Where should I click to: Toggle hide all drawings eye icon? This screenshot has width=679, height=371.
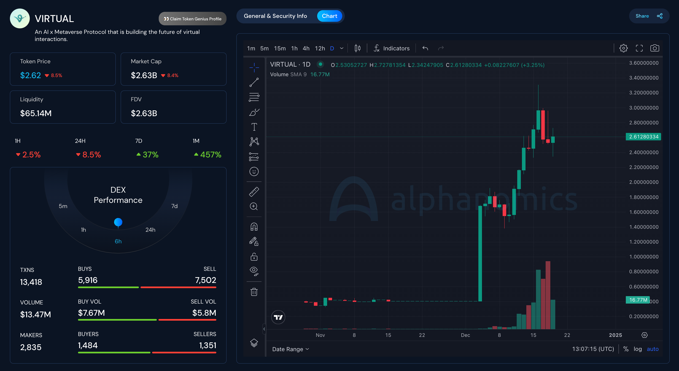(x=254, y=271)
